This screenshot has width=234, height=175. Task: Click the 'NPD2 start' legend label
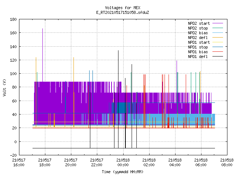199,23
